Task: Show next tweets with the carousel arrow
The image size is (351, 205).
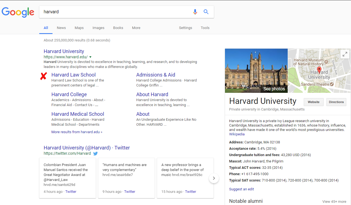Action: point(214,178)
